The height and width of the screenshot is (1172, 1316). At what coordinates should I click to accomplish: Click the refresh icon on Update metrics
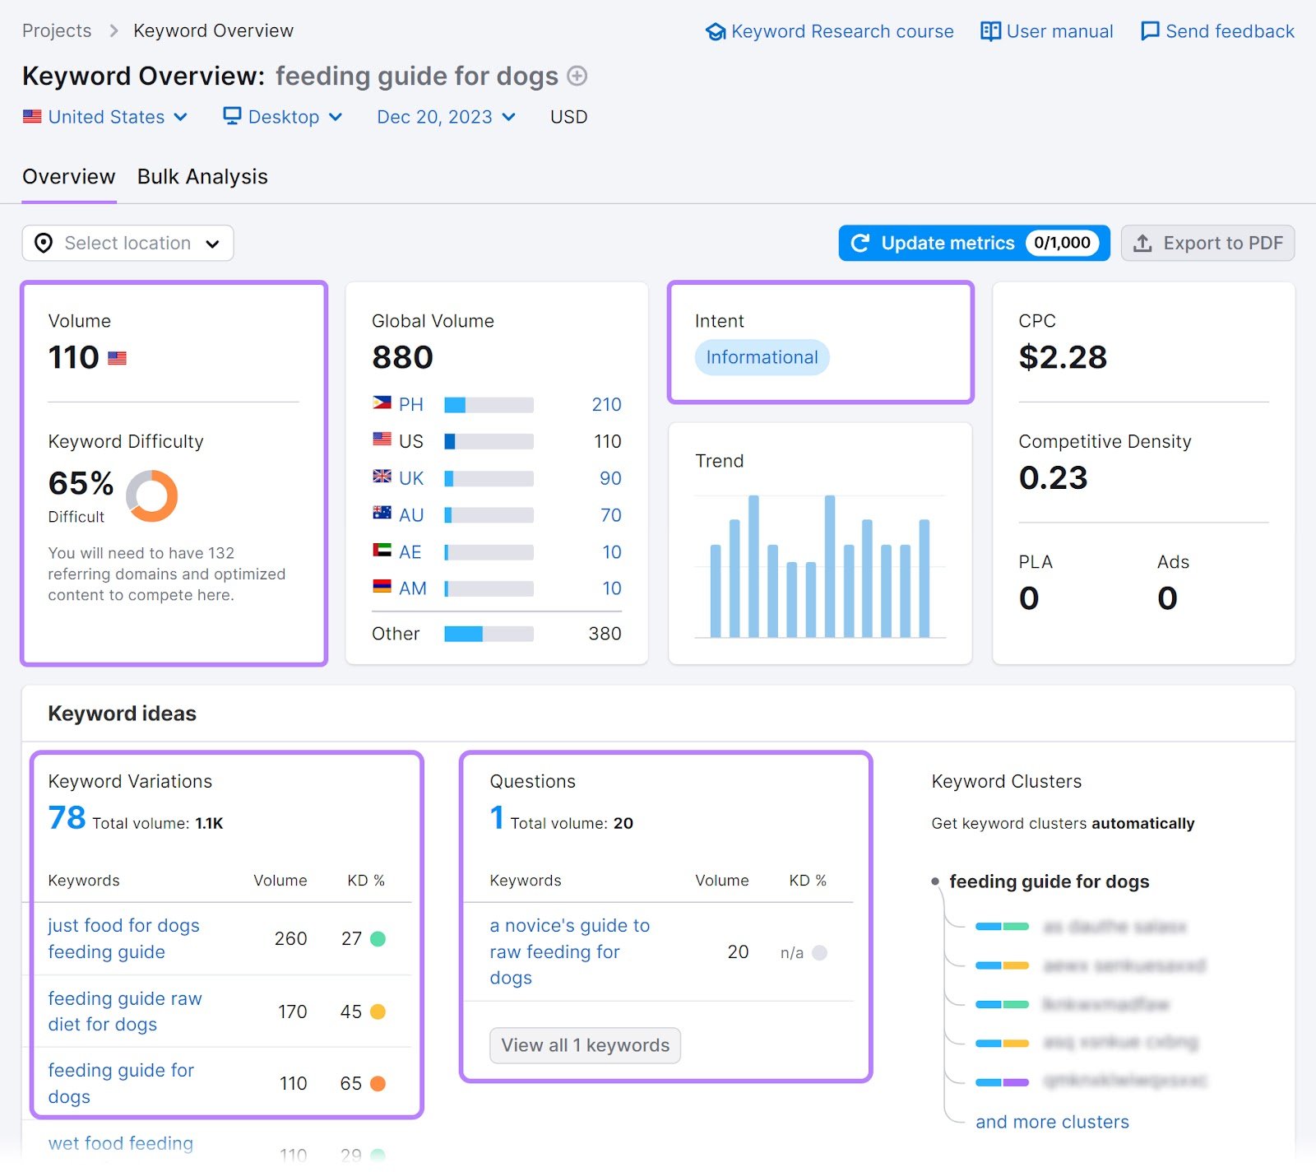[x=860, y=243]
